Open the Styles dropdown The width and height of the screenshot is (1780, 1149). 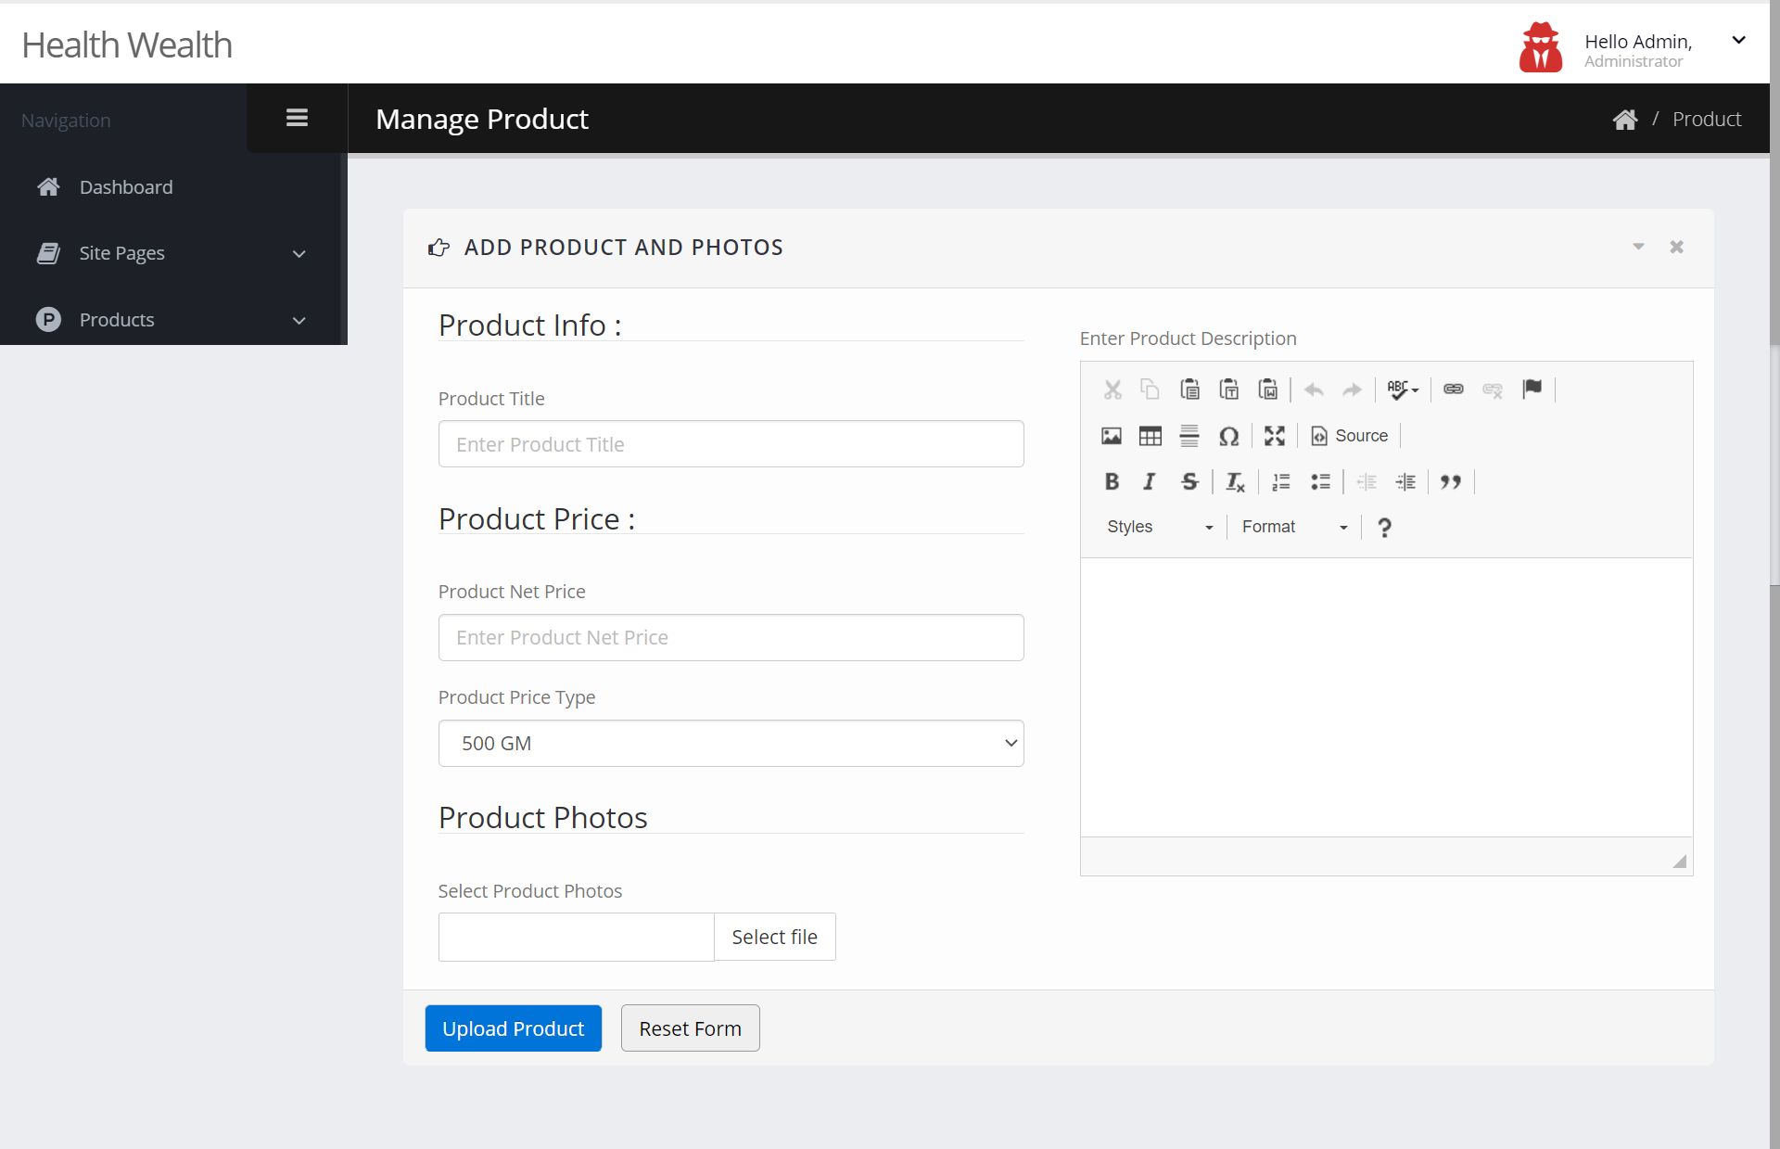1159,527
